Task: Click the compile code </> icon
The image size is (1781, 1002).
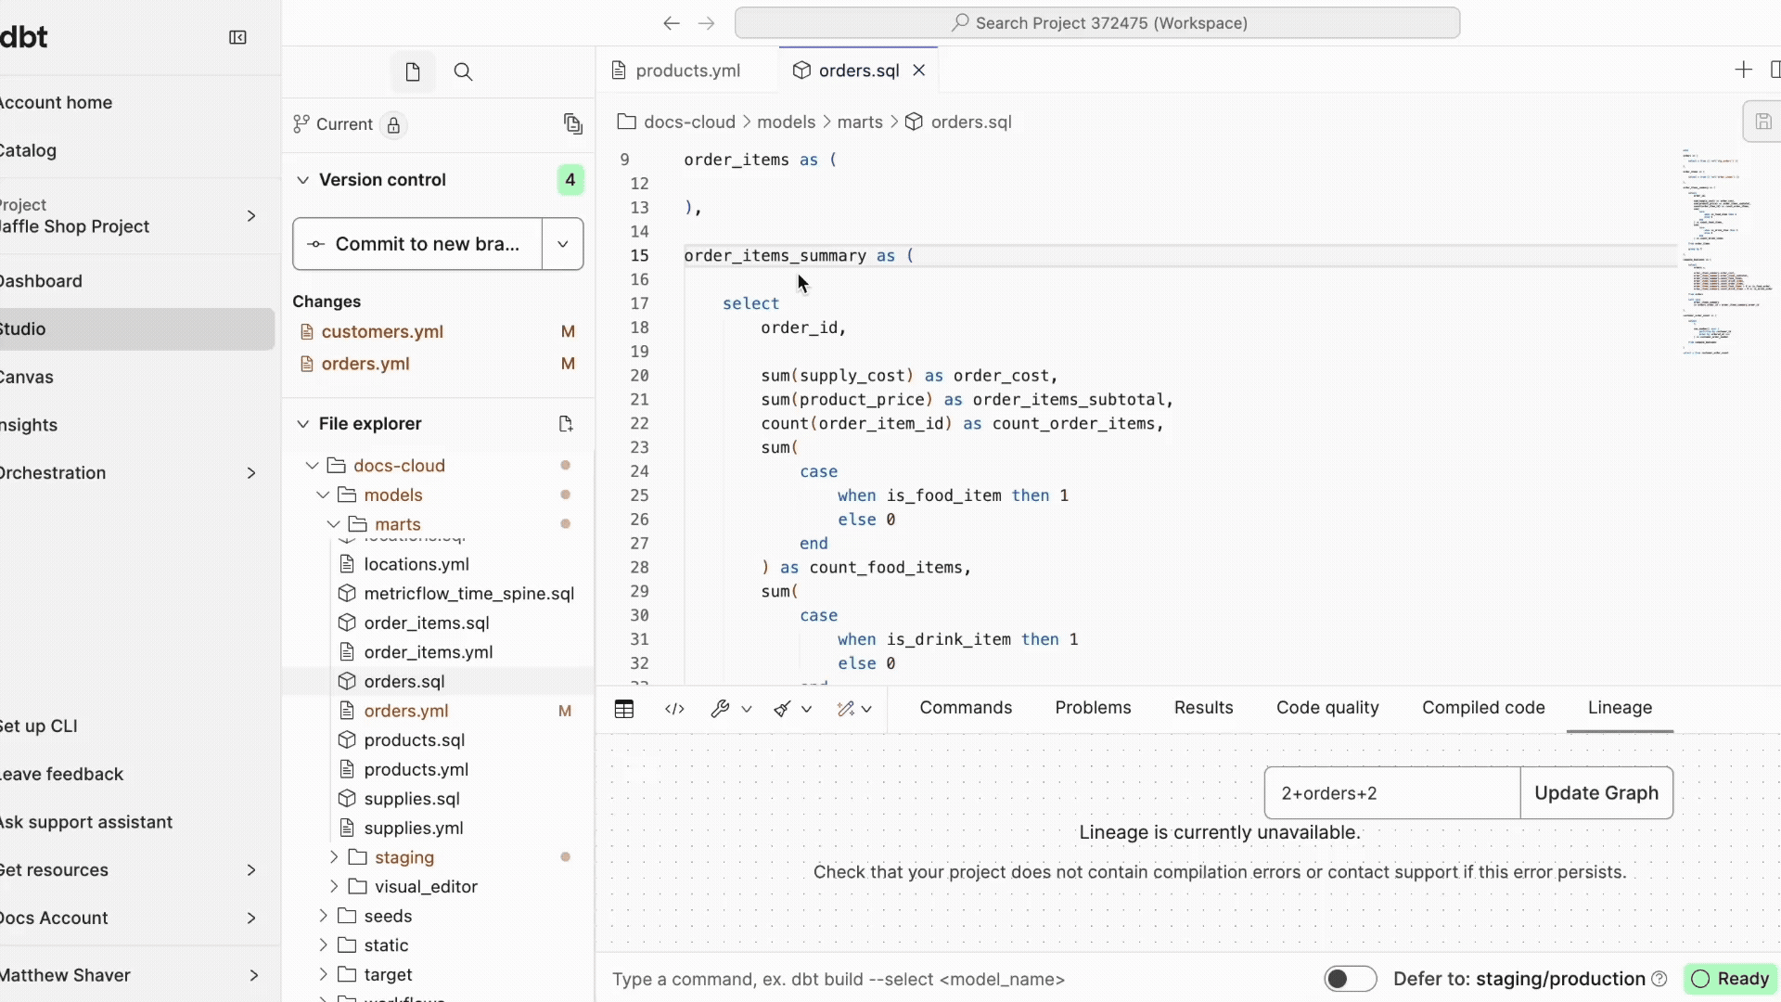Action: (x=674, y=710)
